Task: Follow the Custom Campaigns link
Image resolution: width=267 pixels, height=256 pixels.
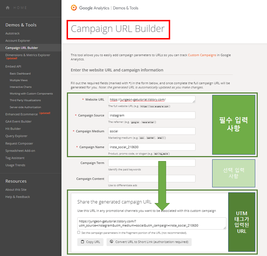Action: pyautogui.click(x=202, y=55)
